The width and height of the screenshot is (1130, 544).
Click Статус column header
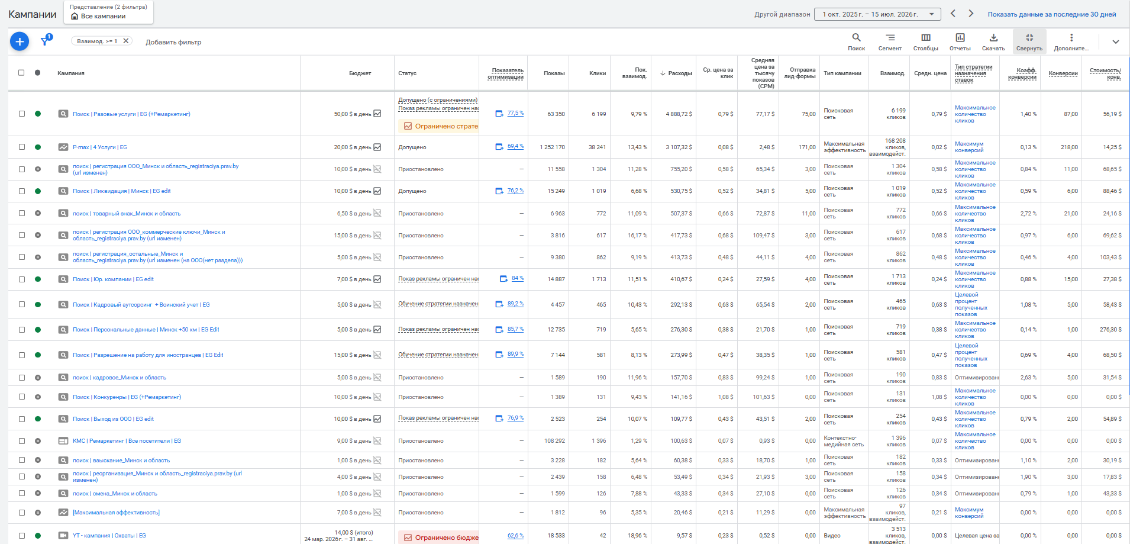coord(407,73)
